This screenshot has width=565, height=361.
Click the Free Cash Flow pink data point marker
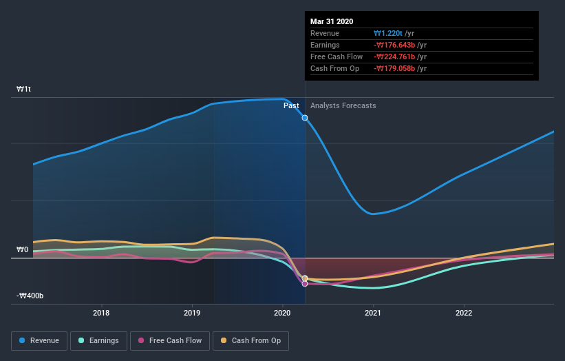[x=305, y=284]
